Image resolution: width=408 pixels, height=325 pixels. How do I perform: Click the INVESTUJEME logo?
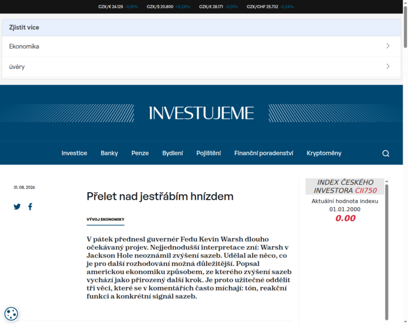click(201, 113)
